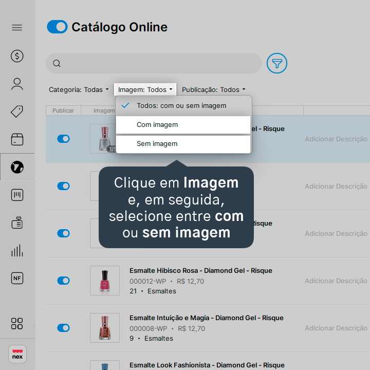Click Adicionar Descrição in the second row
The width and height of the screenshot is (370, 370).
[336, 186]
